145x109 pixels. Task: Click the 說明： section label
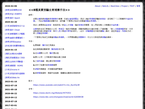click(31, 15)
